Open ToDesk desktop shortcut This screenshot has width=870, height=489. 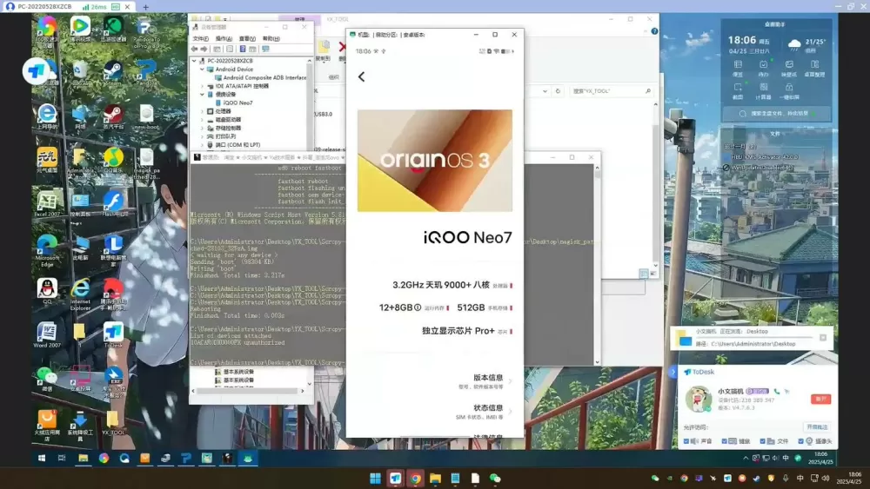coord(113,335)
